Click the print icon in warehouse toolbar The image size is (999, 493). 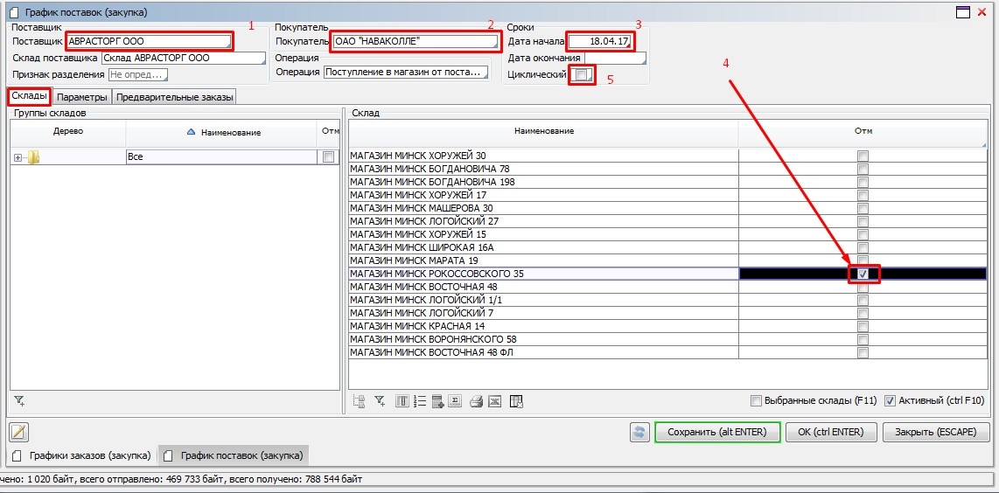coord(476,401)
